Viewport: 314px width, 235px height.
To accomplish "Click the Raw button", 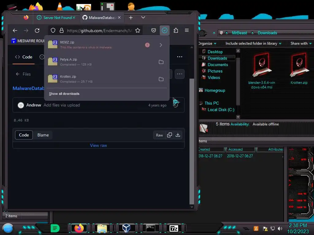I will (x=159, y=135).
